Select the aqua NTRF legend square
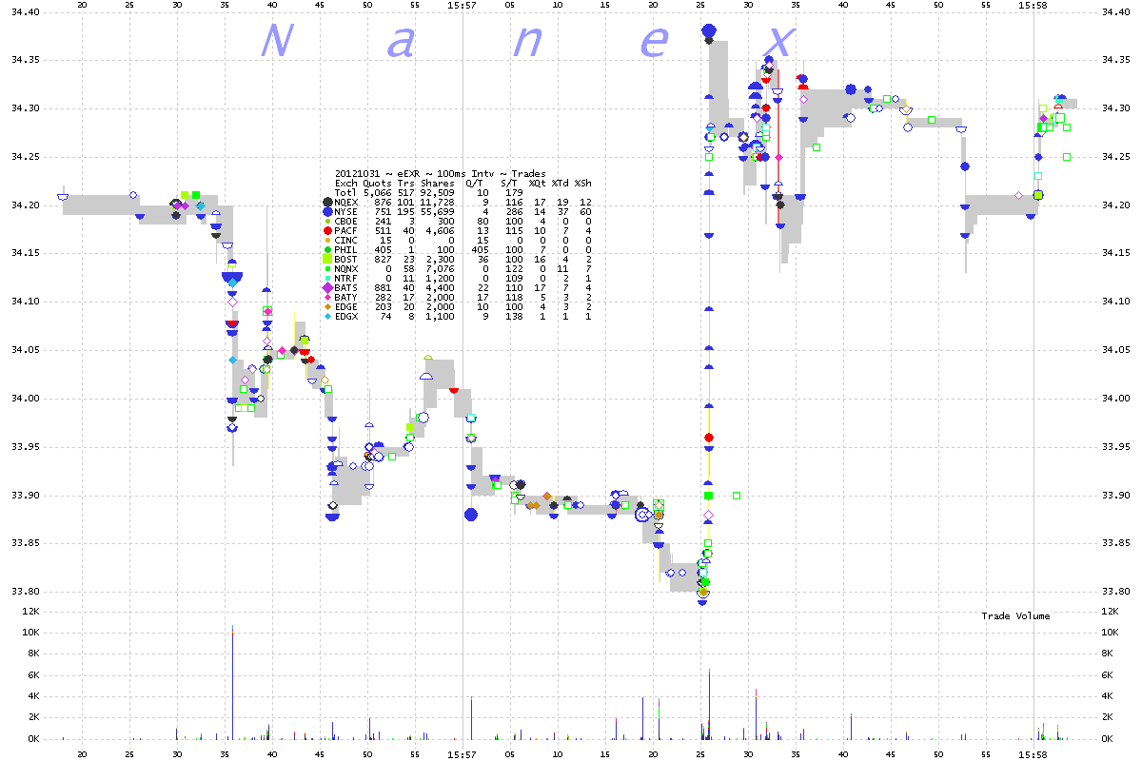Viewport: 1142px width, 761px height. [x=328, y=279]
